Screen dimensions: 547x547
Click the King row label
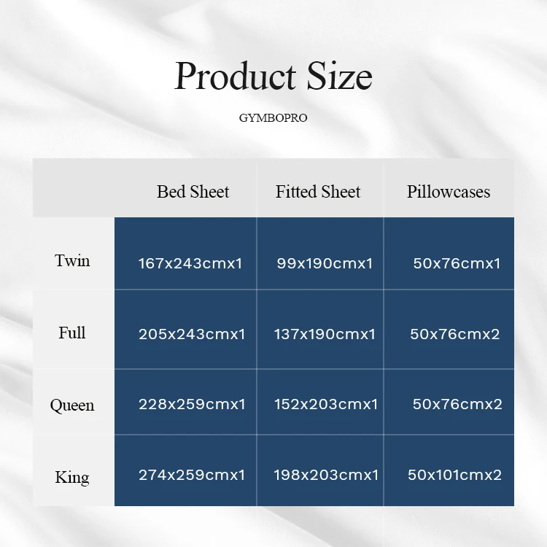[72, 477]
